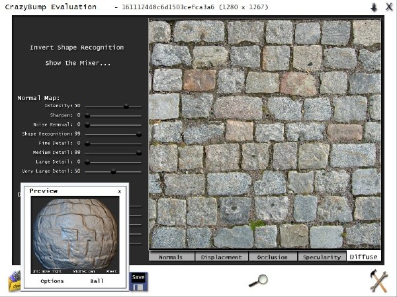Click the Shape Recognition slider handle
The image size is (397, 297).
tap(139, 134)
